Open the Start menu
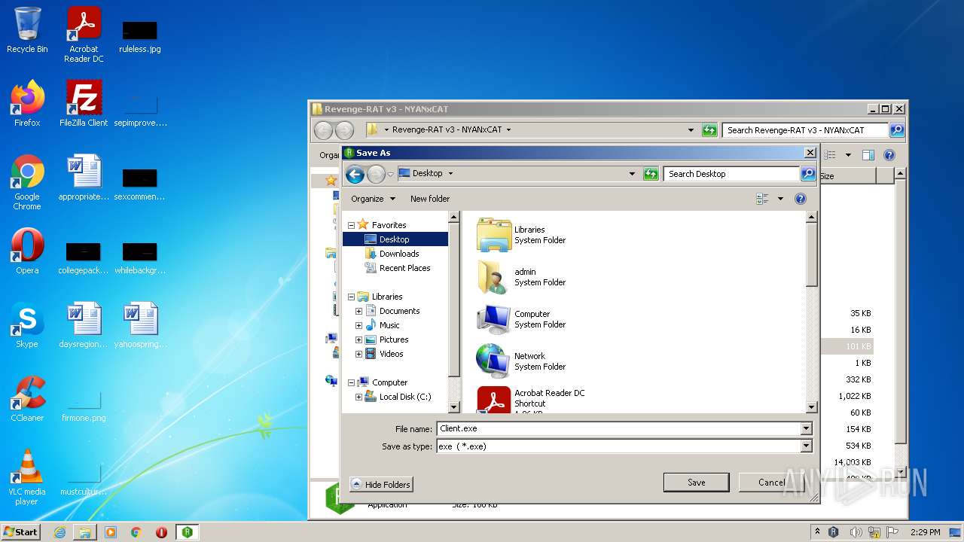Screen dimensions: 964x542 coord(21,532)
